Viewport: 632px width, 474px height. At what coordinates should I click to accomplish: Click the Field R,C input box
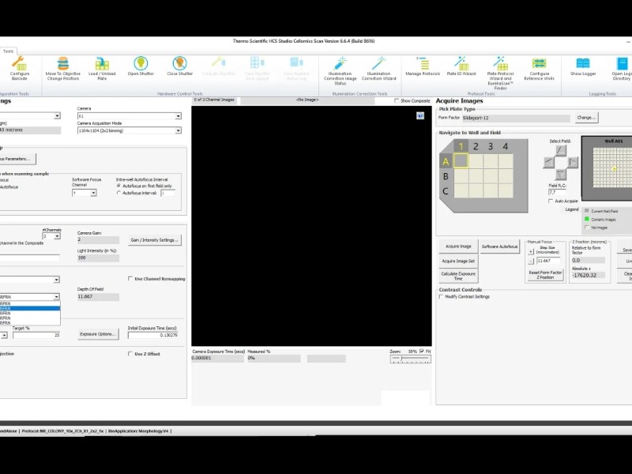click(557, 193)
